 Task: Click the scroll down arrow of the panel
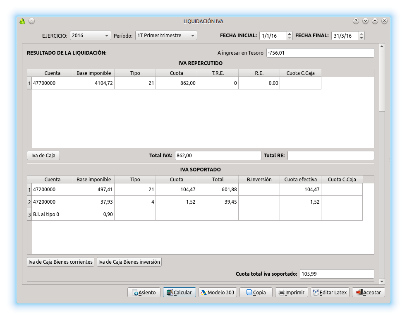point(381,282)
